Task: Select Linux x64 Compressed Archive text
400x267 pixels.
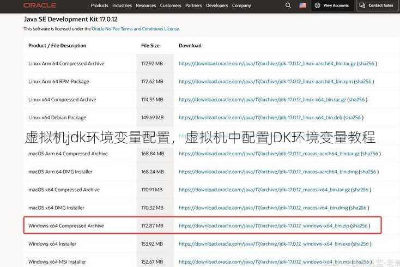Action: (x=62, y=100)
